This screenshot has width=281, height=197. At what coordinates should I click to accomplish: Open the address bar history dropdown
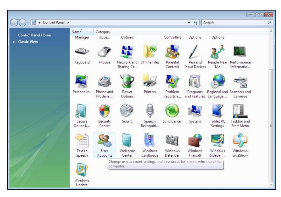pos(189,23)
